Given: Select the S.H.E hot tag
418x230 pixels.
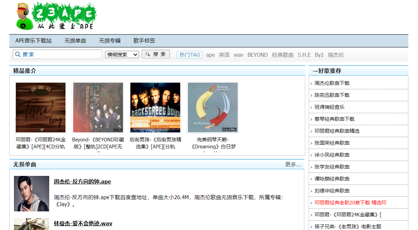Looking at the screenshot, I should [304, 55].
